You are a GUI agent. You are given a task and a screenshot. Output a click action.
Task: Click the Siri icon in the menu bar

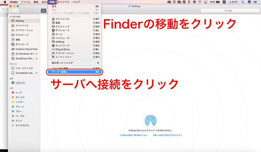pos(249,2)
